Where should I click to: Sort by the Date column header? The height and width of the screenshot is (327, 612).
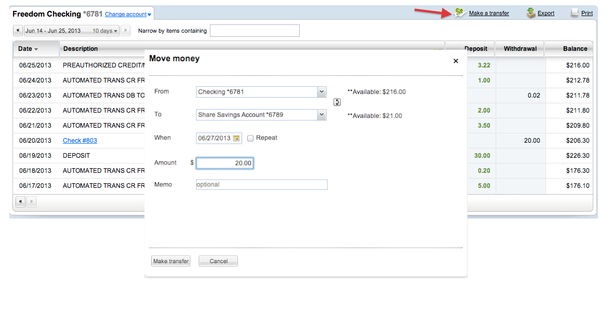pos(28,49)
